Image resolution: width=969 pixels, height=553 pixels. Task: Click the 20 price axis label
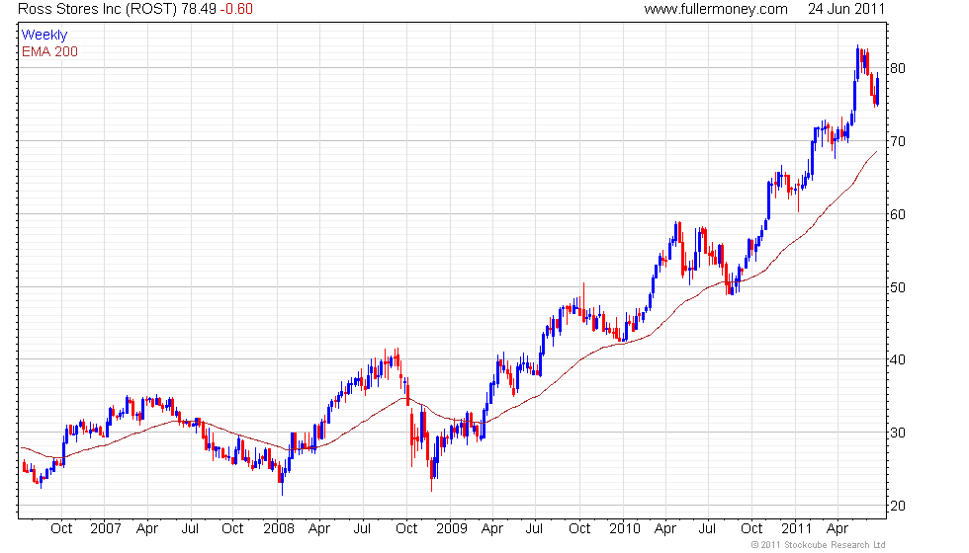point(898,506)
